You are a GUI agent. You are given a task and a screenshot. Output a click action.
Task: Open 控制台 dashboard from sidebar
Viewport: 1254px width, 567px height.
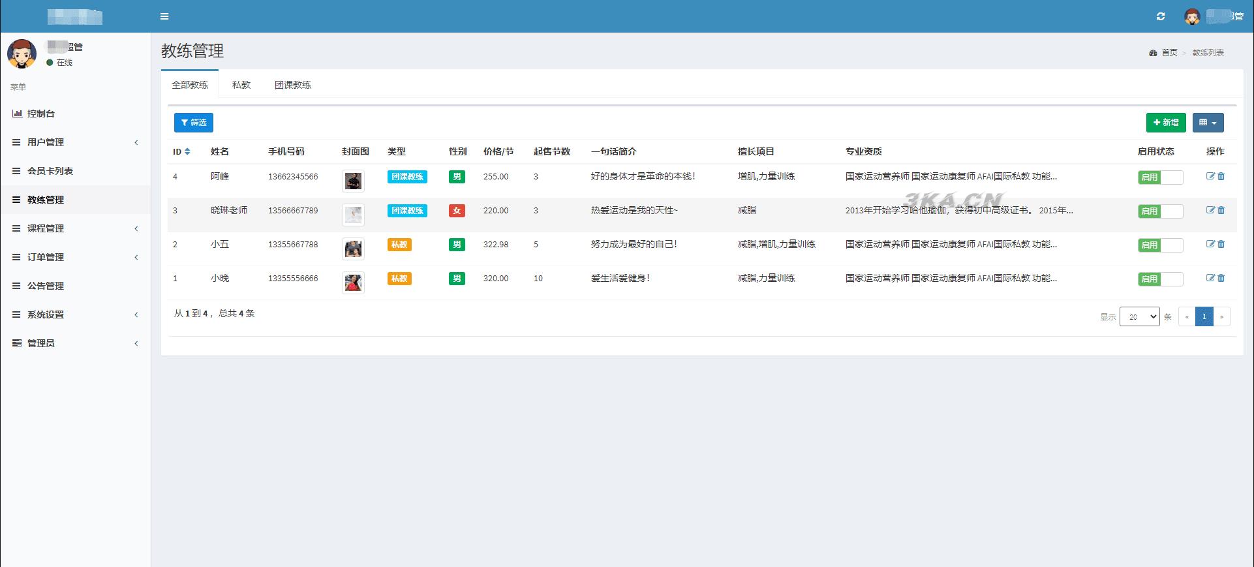click(x=40, y=114)
